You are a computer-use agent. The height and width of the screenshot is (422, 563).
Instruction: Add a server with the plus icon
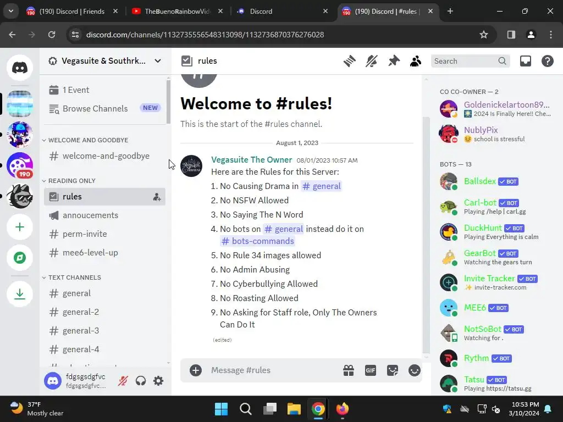point(20,227)
